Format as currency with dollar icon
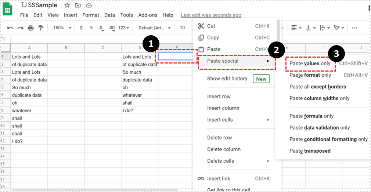371x192 pixels. coord(81,28)
